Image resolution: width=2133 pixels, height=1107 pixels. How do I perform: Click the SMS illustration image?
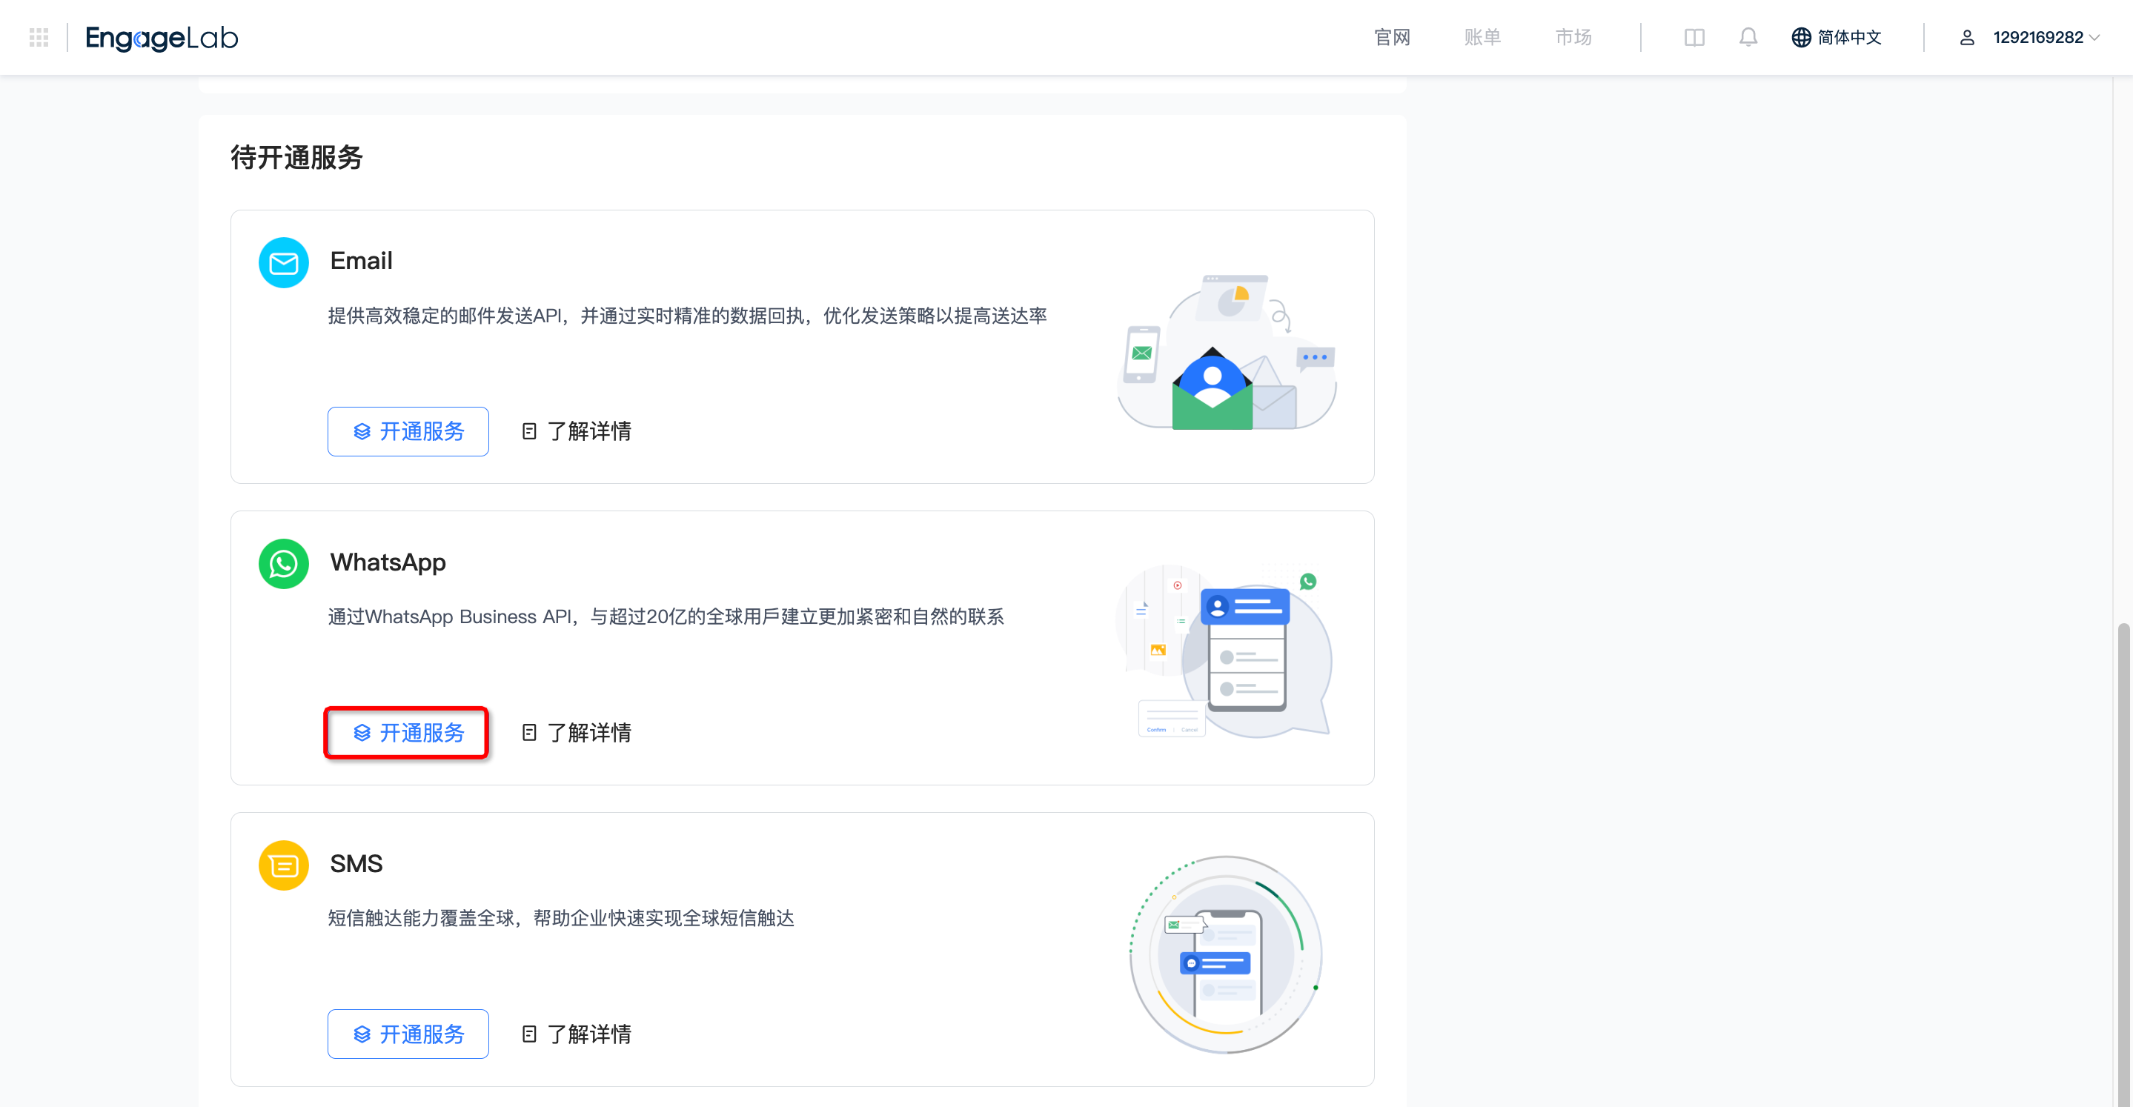(x=1226, y=954)
